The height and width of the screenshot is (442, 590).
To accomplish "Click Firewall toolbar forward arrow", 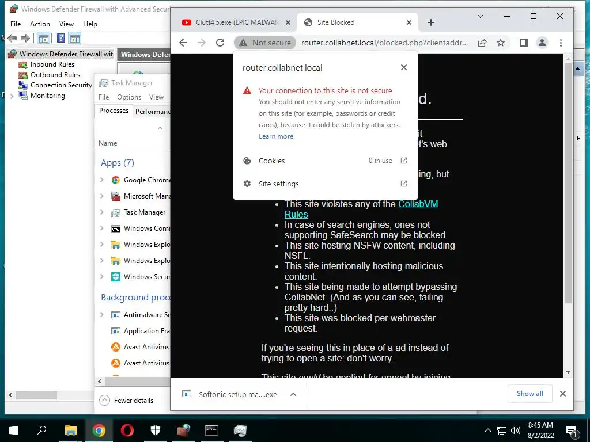I will click(x=25, y=39).
